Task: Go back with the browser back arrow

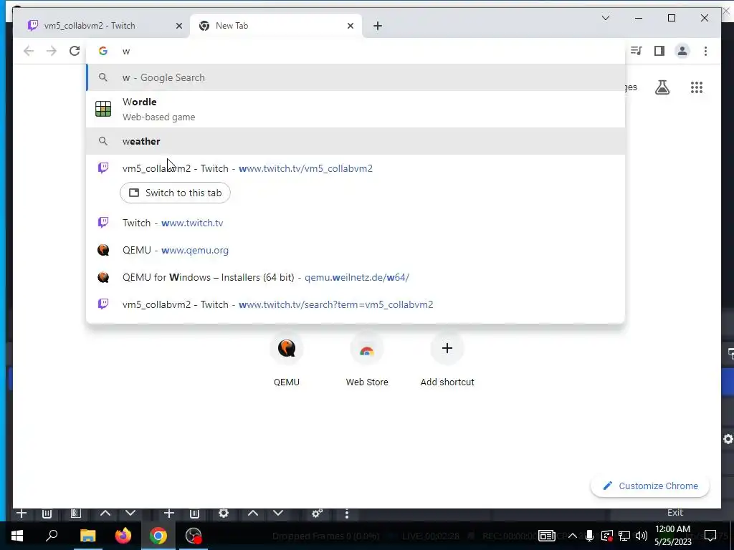Action: [29, 51]
